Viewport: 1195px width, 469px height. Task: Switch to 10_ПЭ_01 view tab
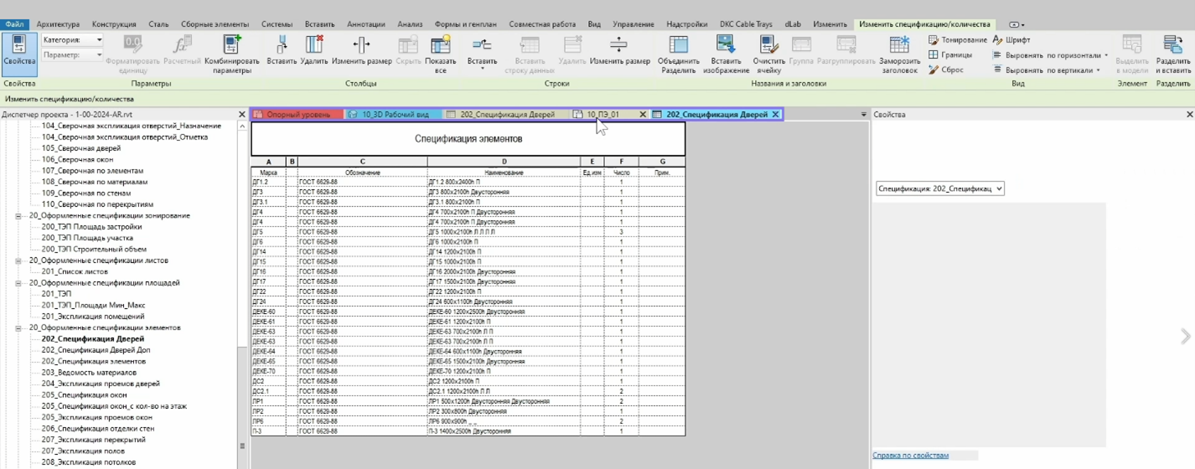point(603,115)
